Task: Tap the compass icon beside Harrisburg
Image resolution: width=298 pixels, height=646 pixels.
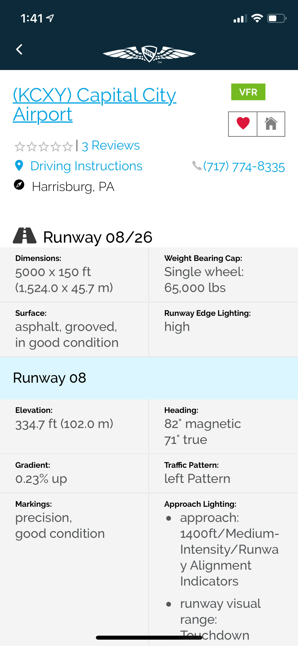Action: point(19,185)
